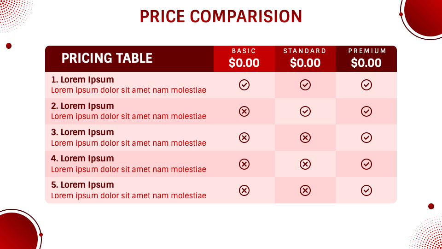The height and width of the screenshot is (249, 442).
Task: Click the Premium checkmark icon in row 3
Action: coord(366,137)
